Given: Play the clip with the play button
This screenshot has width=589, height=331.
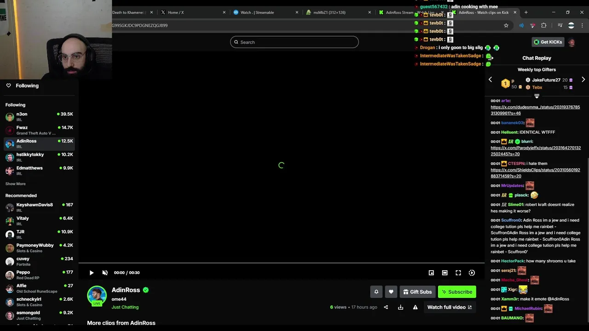Looking at the screenshot, I should 92,273.
